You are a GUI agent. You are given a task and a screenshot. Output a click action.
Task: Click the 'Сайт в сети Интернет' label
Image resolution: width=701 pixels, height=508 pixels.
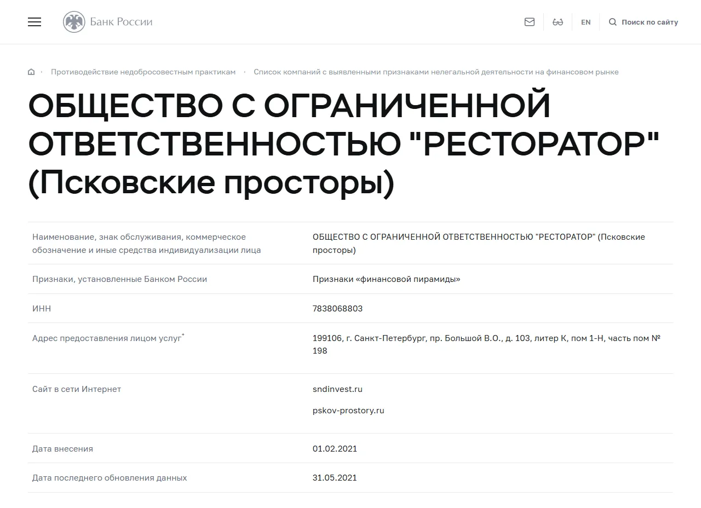coord(77,389)
